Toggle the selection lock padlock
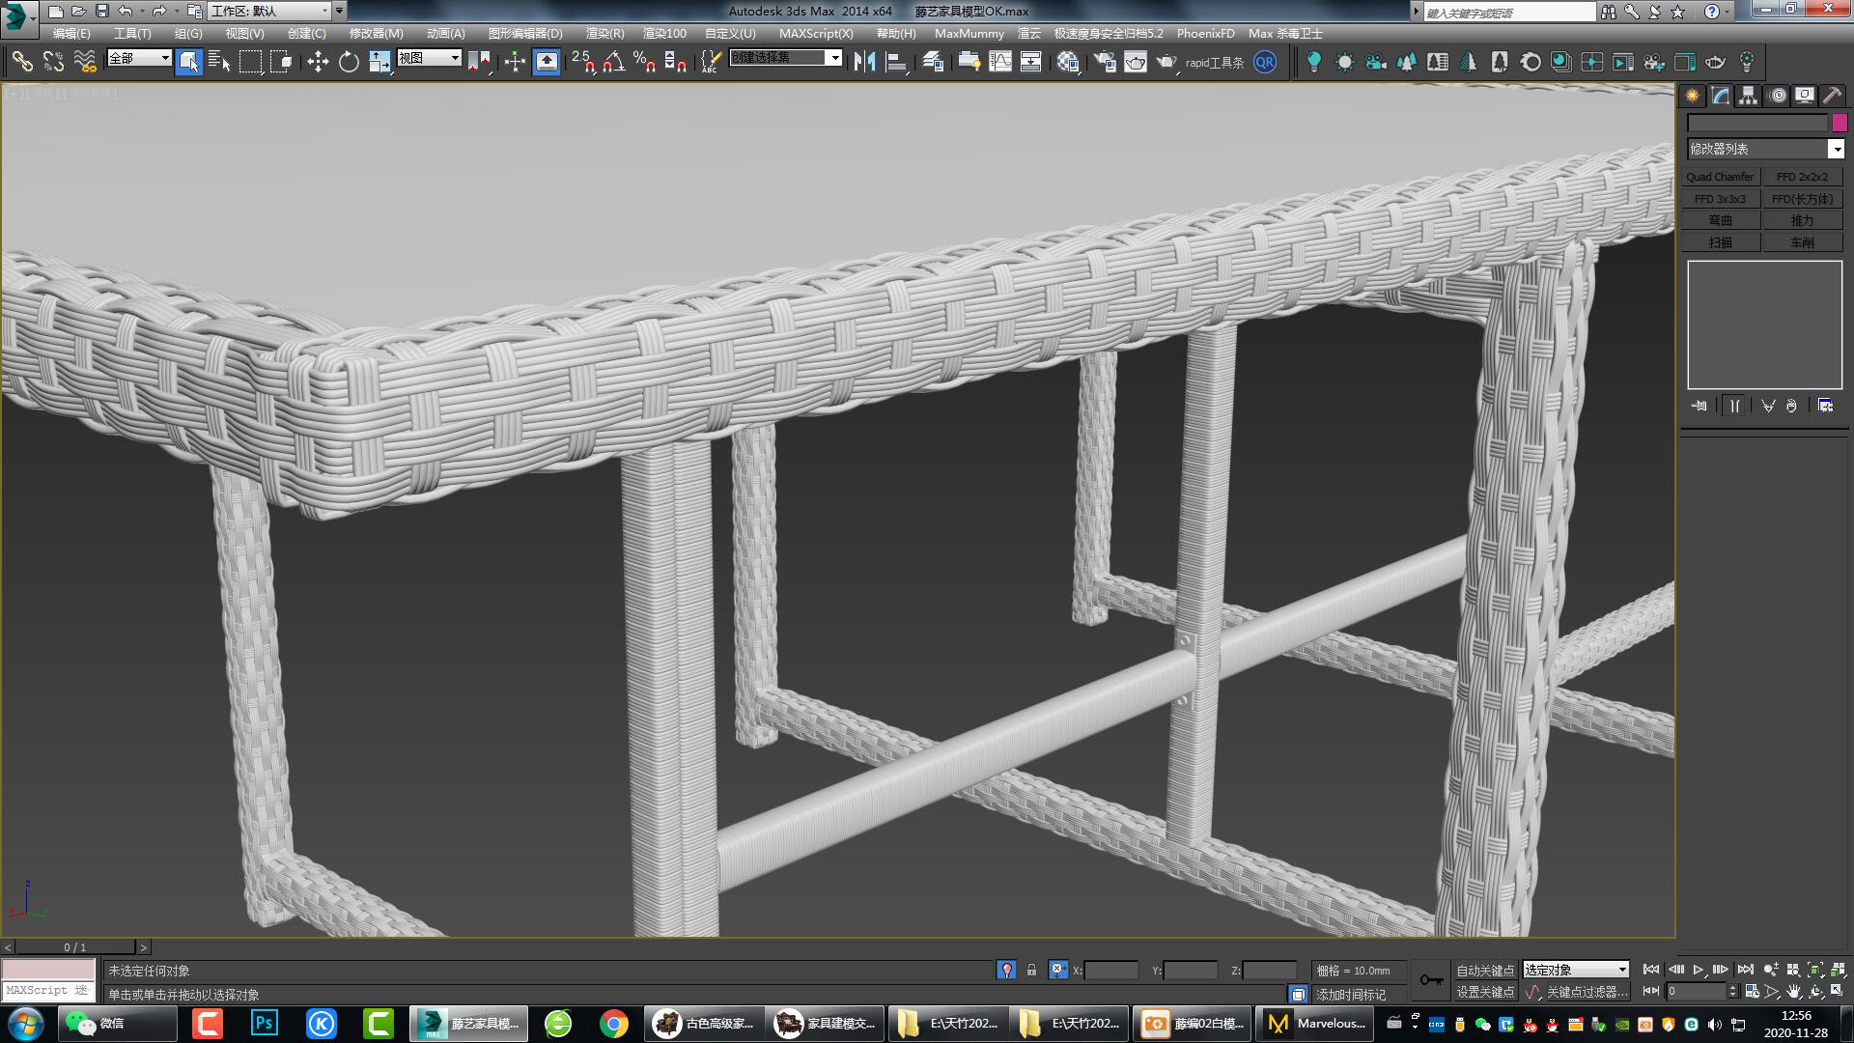Image resolution: width=1854 pixels, height=1043 pixels. (1032, 970)
